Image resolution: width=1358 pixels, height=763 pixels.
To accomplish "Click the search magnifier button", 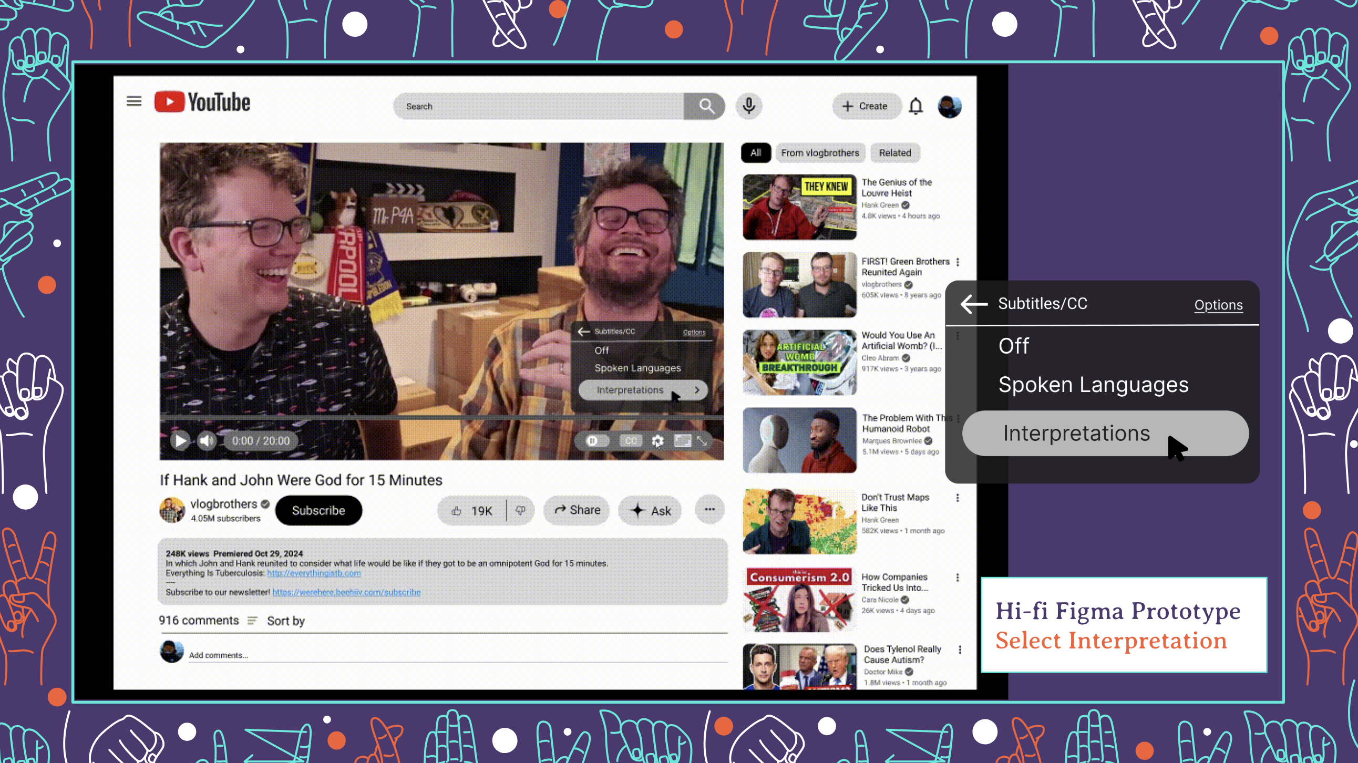I will coord(706,107).
